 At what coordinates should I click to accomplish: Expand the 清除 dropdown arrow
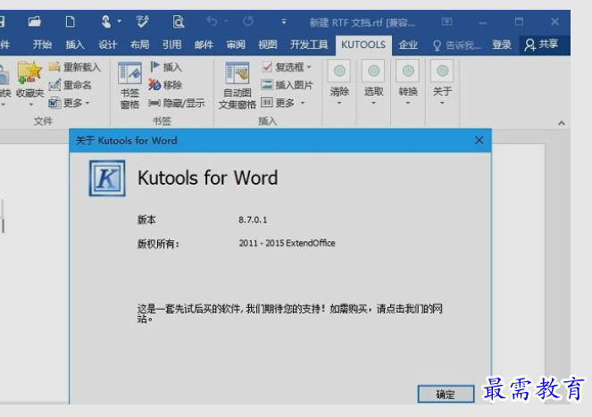tap(339, 103)
